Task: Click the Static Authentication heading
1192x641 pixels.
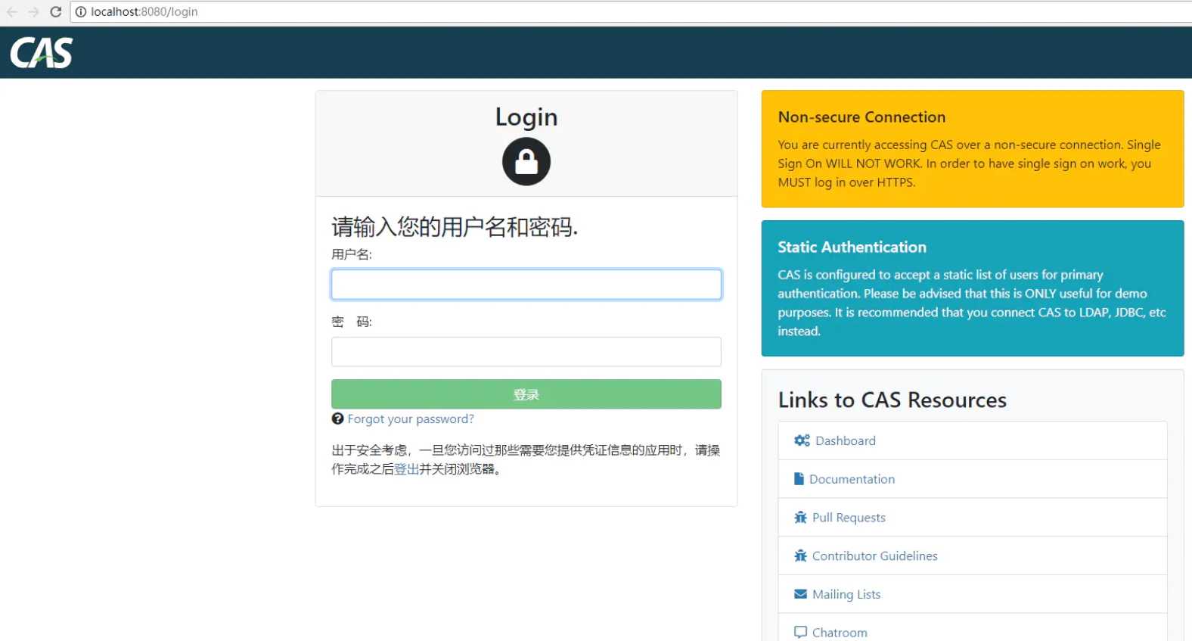Action: [x=852, y=247]
